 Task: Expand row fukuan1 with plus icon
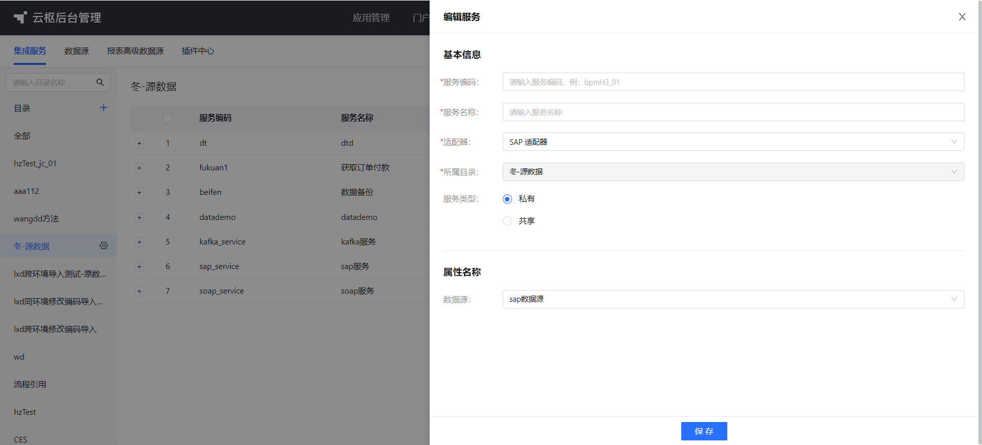(139, 168)
